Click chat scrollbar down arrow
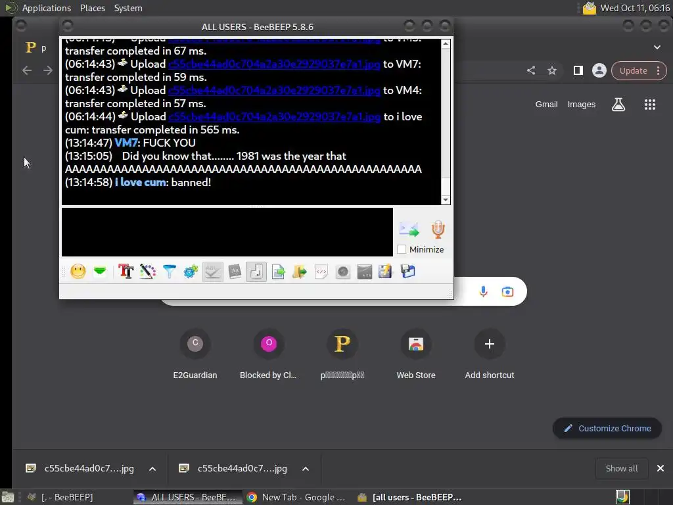The image size is (673, 505). [446, 200]
